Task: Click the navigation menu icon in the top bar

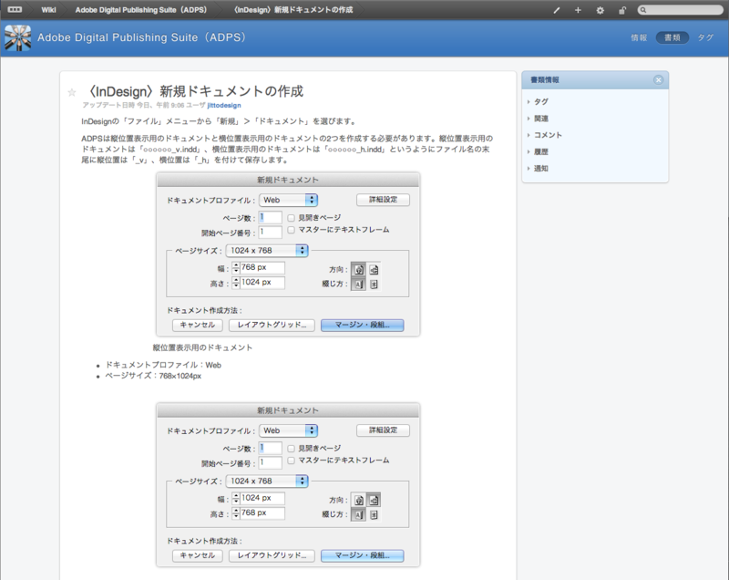Action: (15, 10)
